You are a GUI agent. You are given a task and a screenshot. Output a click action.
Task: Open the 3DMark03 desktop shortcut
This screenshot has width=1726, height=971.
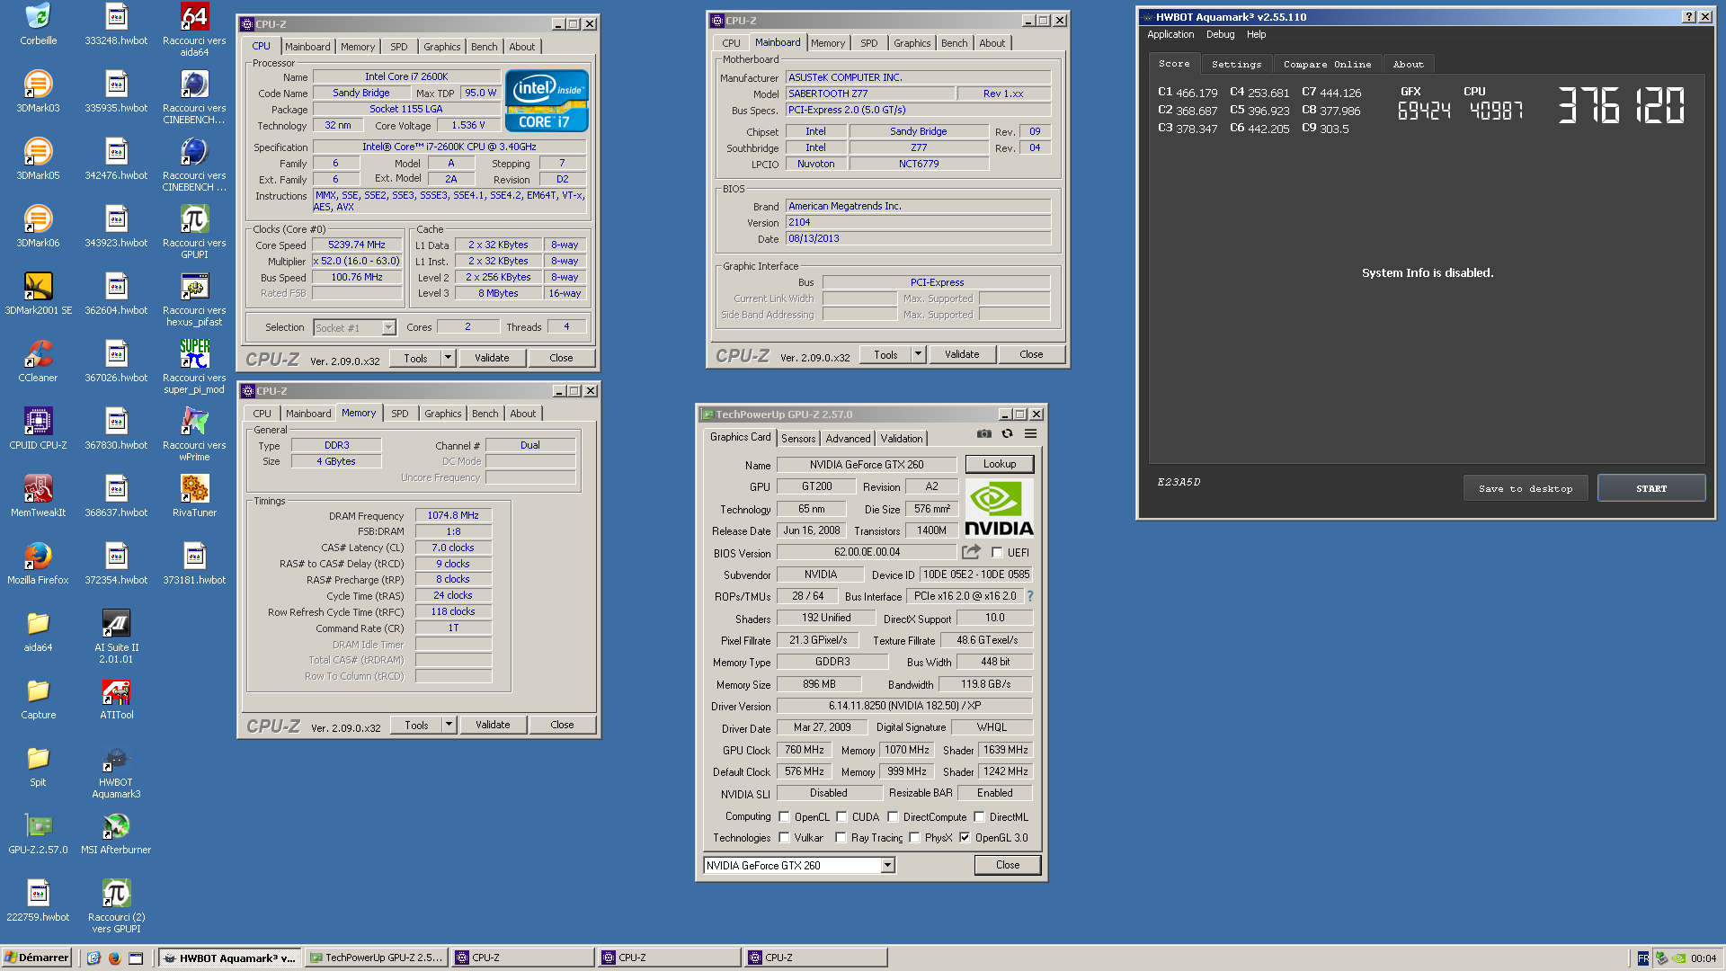[x=38, y=92]
